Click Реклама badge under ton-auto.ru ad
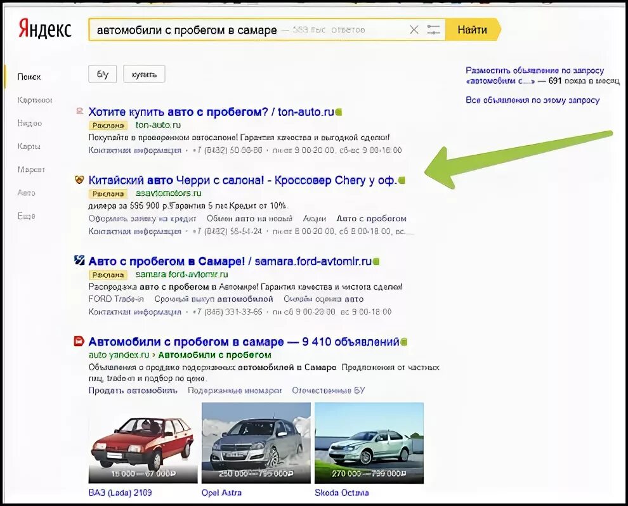 pos(108,126)
